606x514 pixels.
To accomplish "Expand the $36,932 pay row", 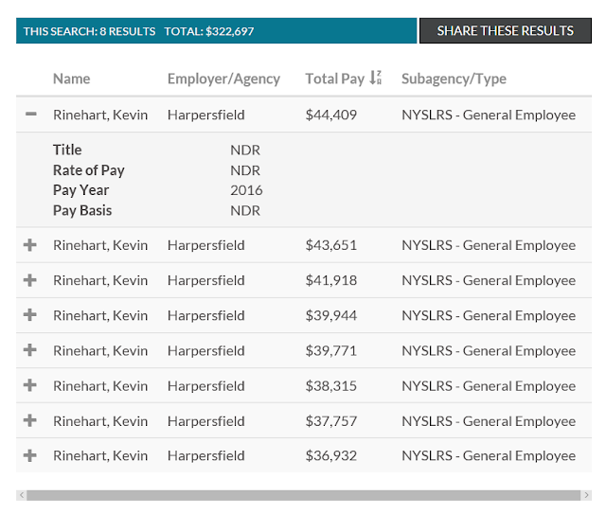I will (30, 455).
